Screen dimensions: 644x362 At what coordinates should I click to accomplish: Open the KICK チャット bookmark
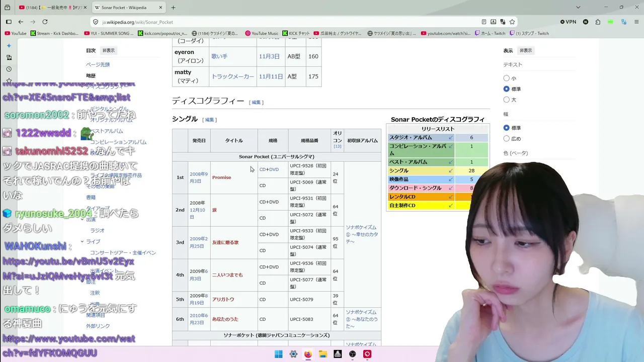tap(296, 33)
